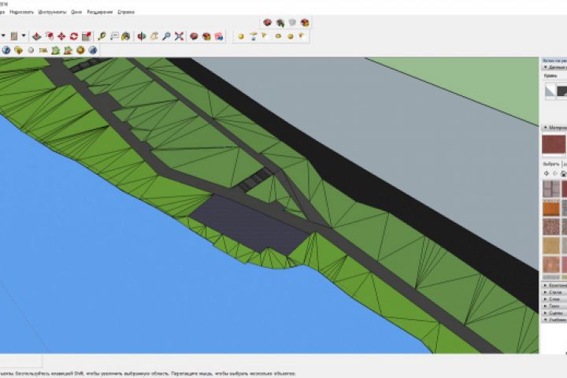567x378 pixels.
Task: Click the dark back face swatch
Action: click(562, 91)
